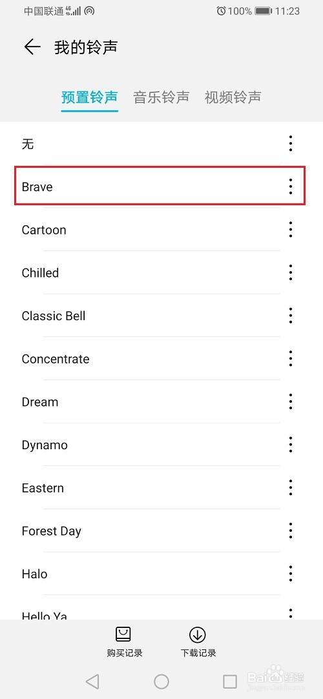Open three-dot menu for Forest Day

(x=291, y=531)
